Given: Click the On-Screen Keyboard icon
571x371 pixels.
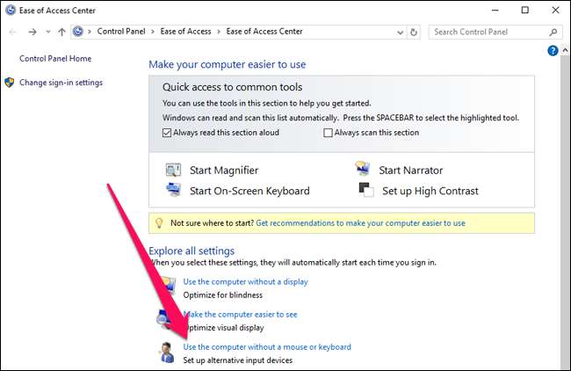Looking at the screenshot, I should pyautogui.click(x=173, y=190).
